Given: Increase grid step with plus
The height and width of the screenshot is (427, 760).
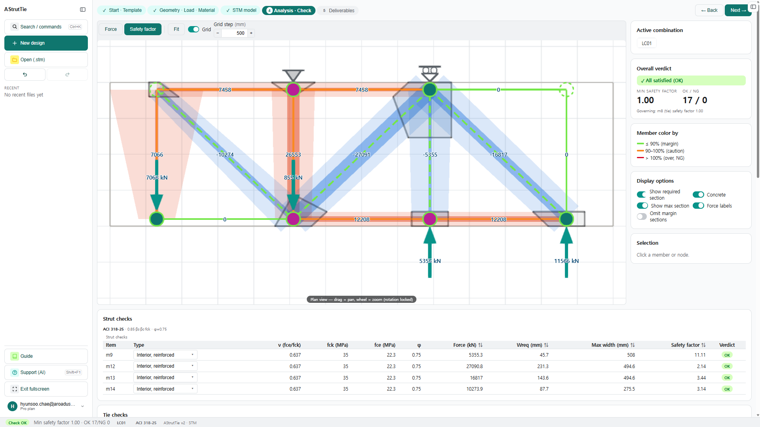Looking at the screenshot, I should coord(251,33).
